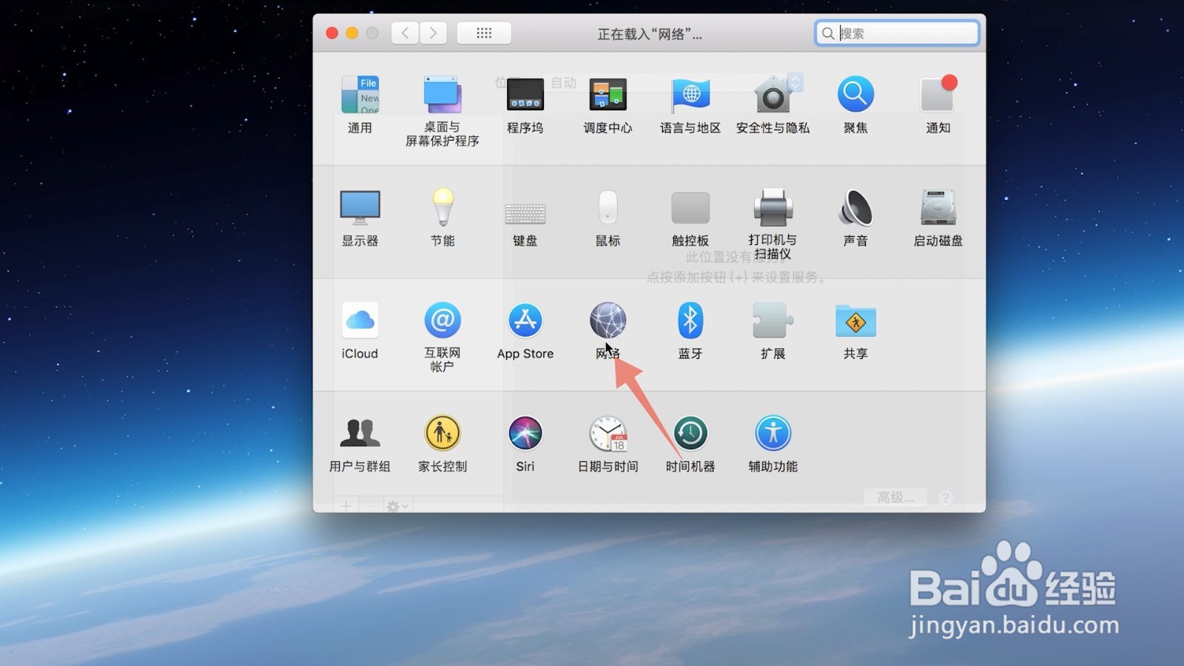Go forward using the right chevron button
Screen dimensions: 1184x666
pyautogui.click(x=433, y=33)
